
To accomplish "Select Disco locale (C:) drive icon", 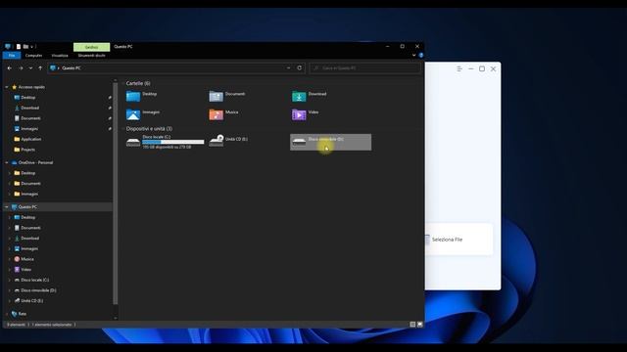I will 133,142.
